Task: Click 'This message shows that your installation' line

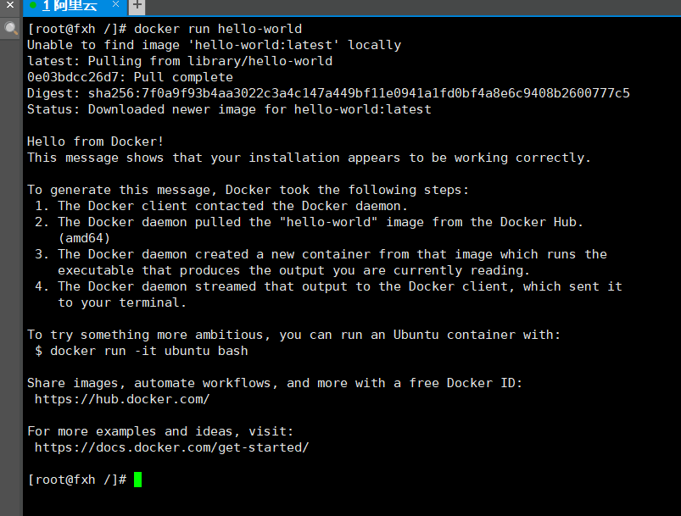Action: pyautogui.click(x=309, y=158)
